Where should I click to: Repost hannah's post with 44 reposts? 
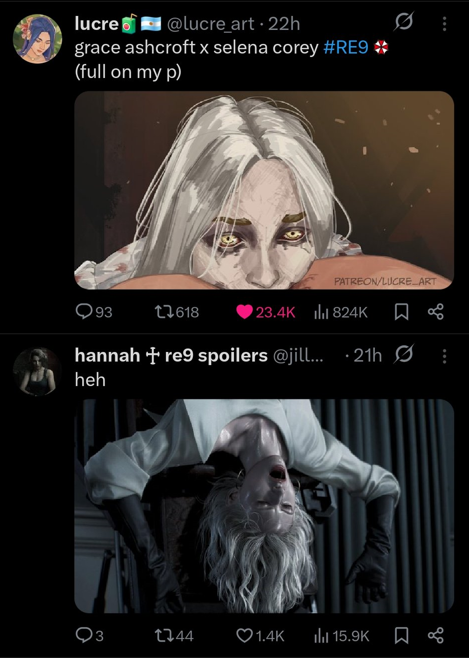[174, 636]
